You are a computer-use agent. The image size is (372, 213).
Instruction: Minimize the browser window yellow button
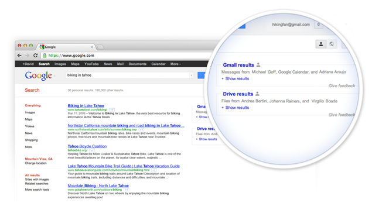click(25, 46)
